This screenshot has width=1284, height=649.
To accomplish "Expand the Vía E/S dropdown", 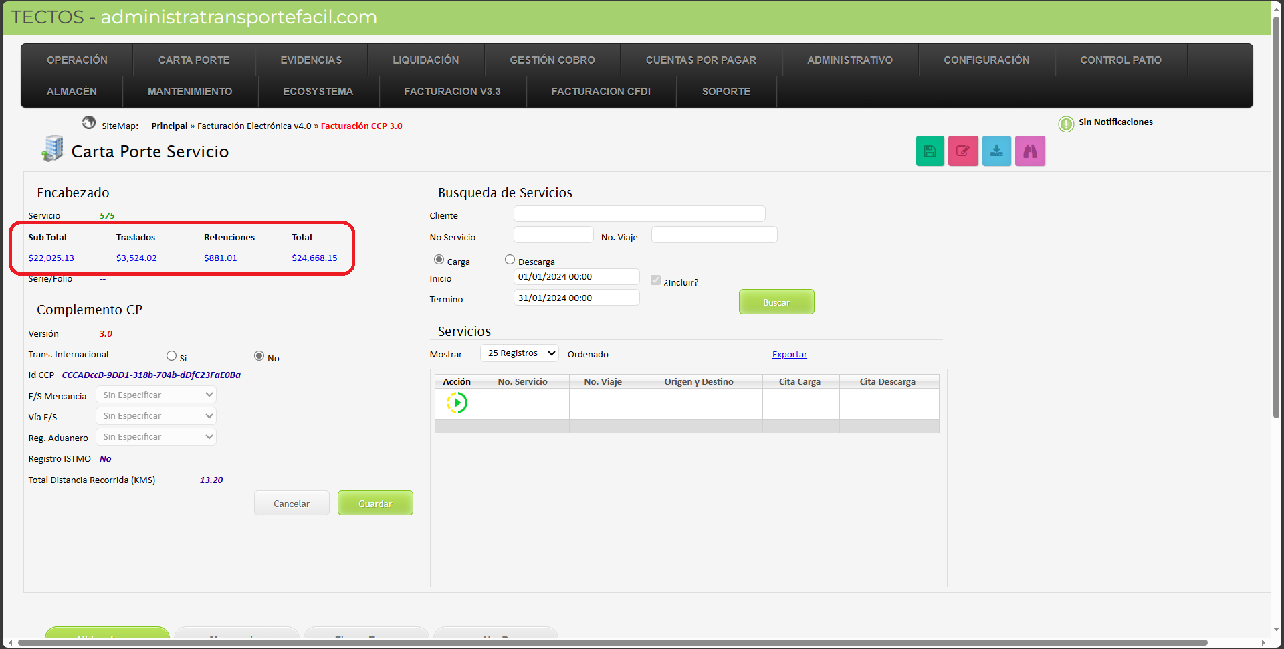I will (x=156, y=416).
